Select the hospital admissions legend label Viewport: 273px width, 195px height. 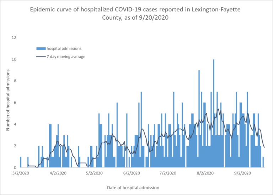tap(64, 48)
